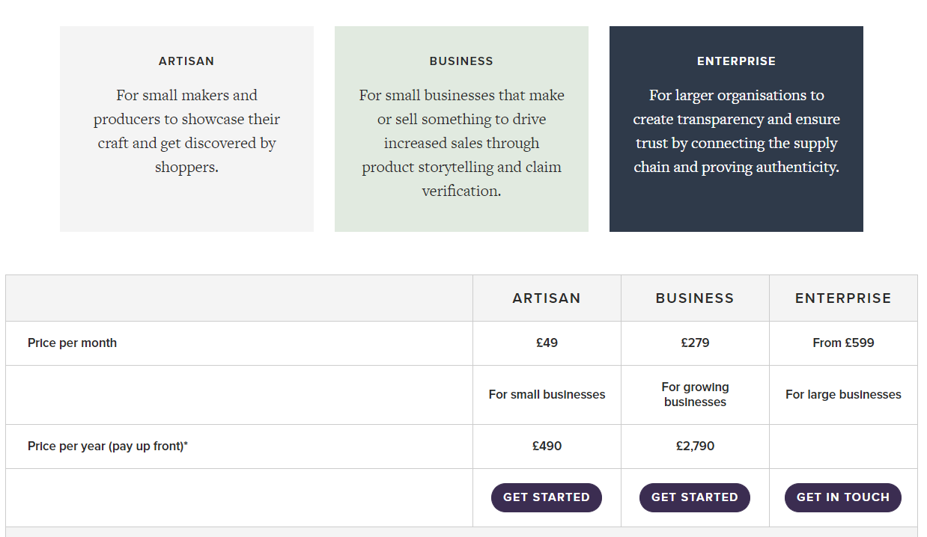The width and height of the screenshot is (927, 537).
Task: Click GET STARTED under the Business column
Action: [x=694, y=497]
